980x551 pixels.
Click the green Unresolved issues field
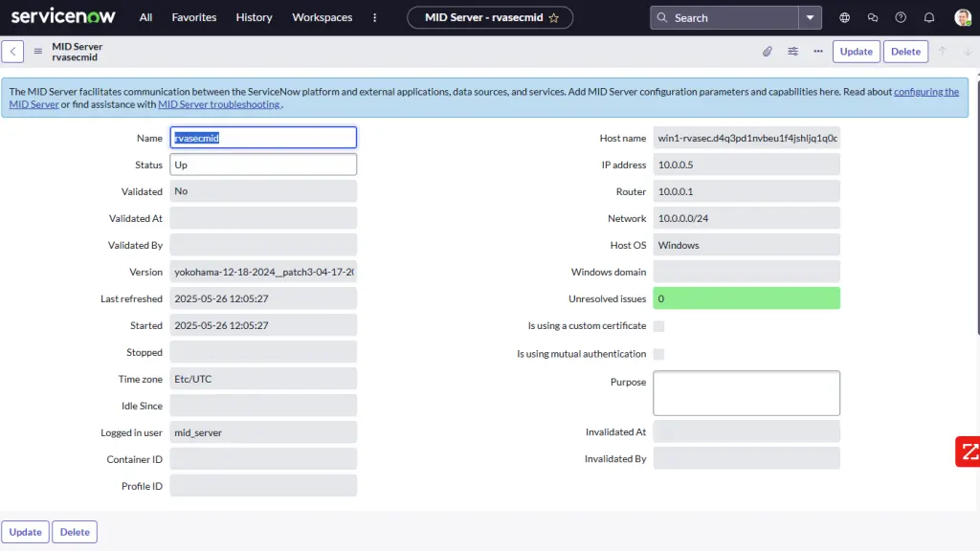click(746, 298)
